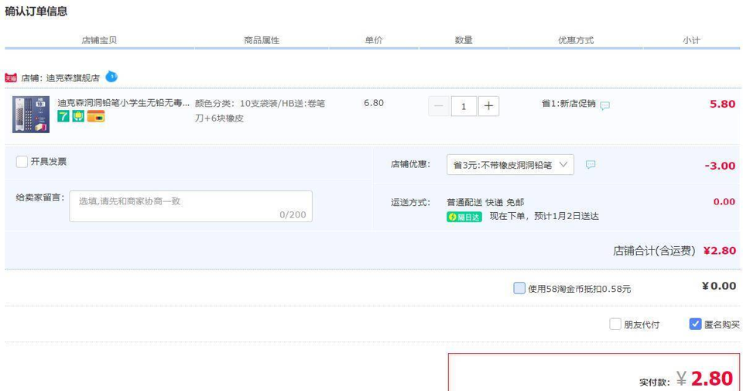Open the 迪克森旗舰店 shop link
This screenshot has height=391, width=750.
[72, 78]
